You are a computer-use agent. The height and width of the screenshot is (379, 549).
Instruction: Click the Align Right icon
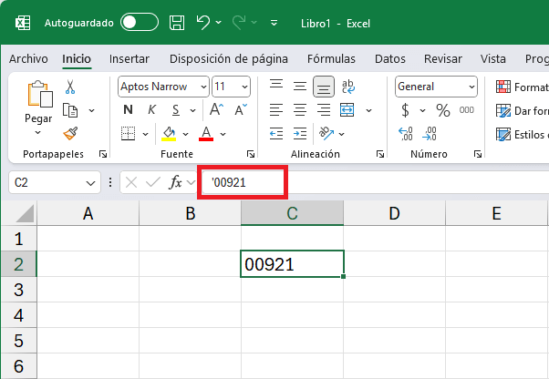(324, 110)
